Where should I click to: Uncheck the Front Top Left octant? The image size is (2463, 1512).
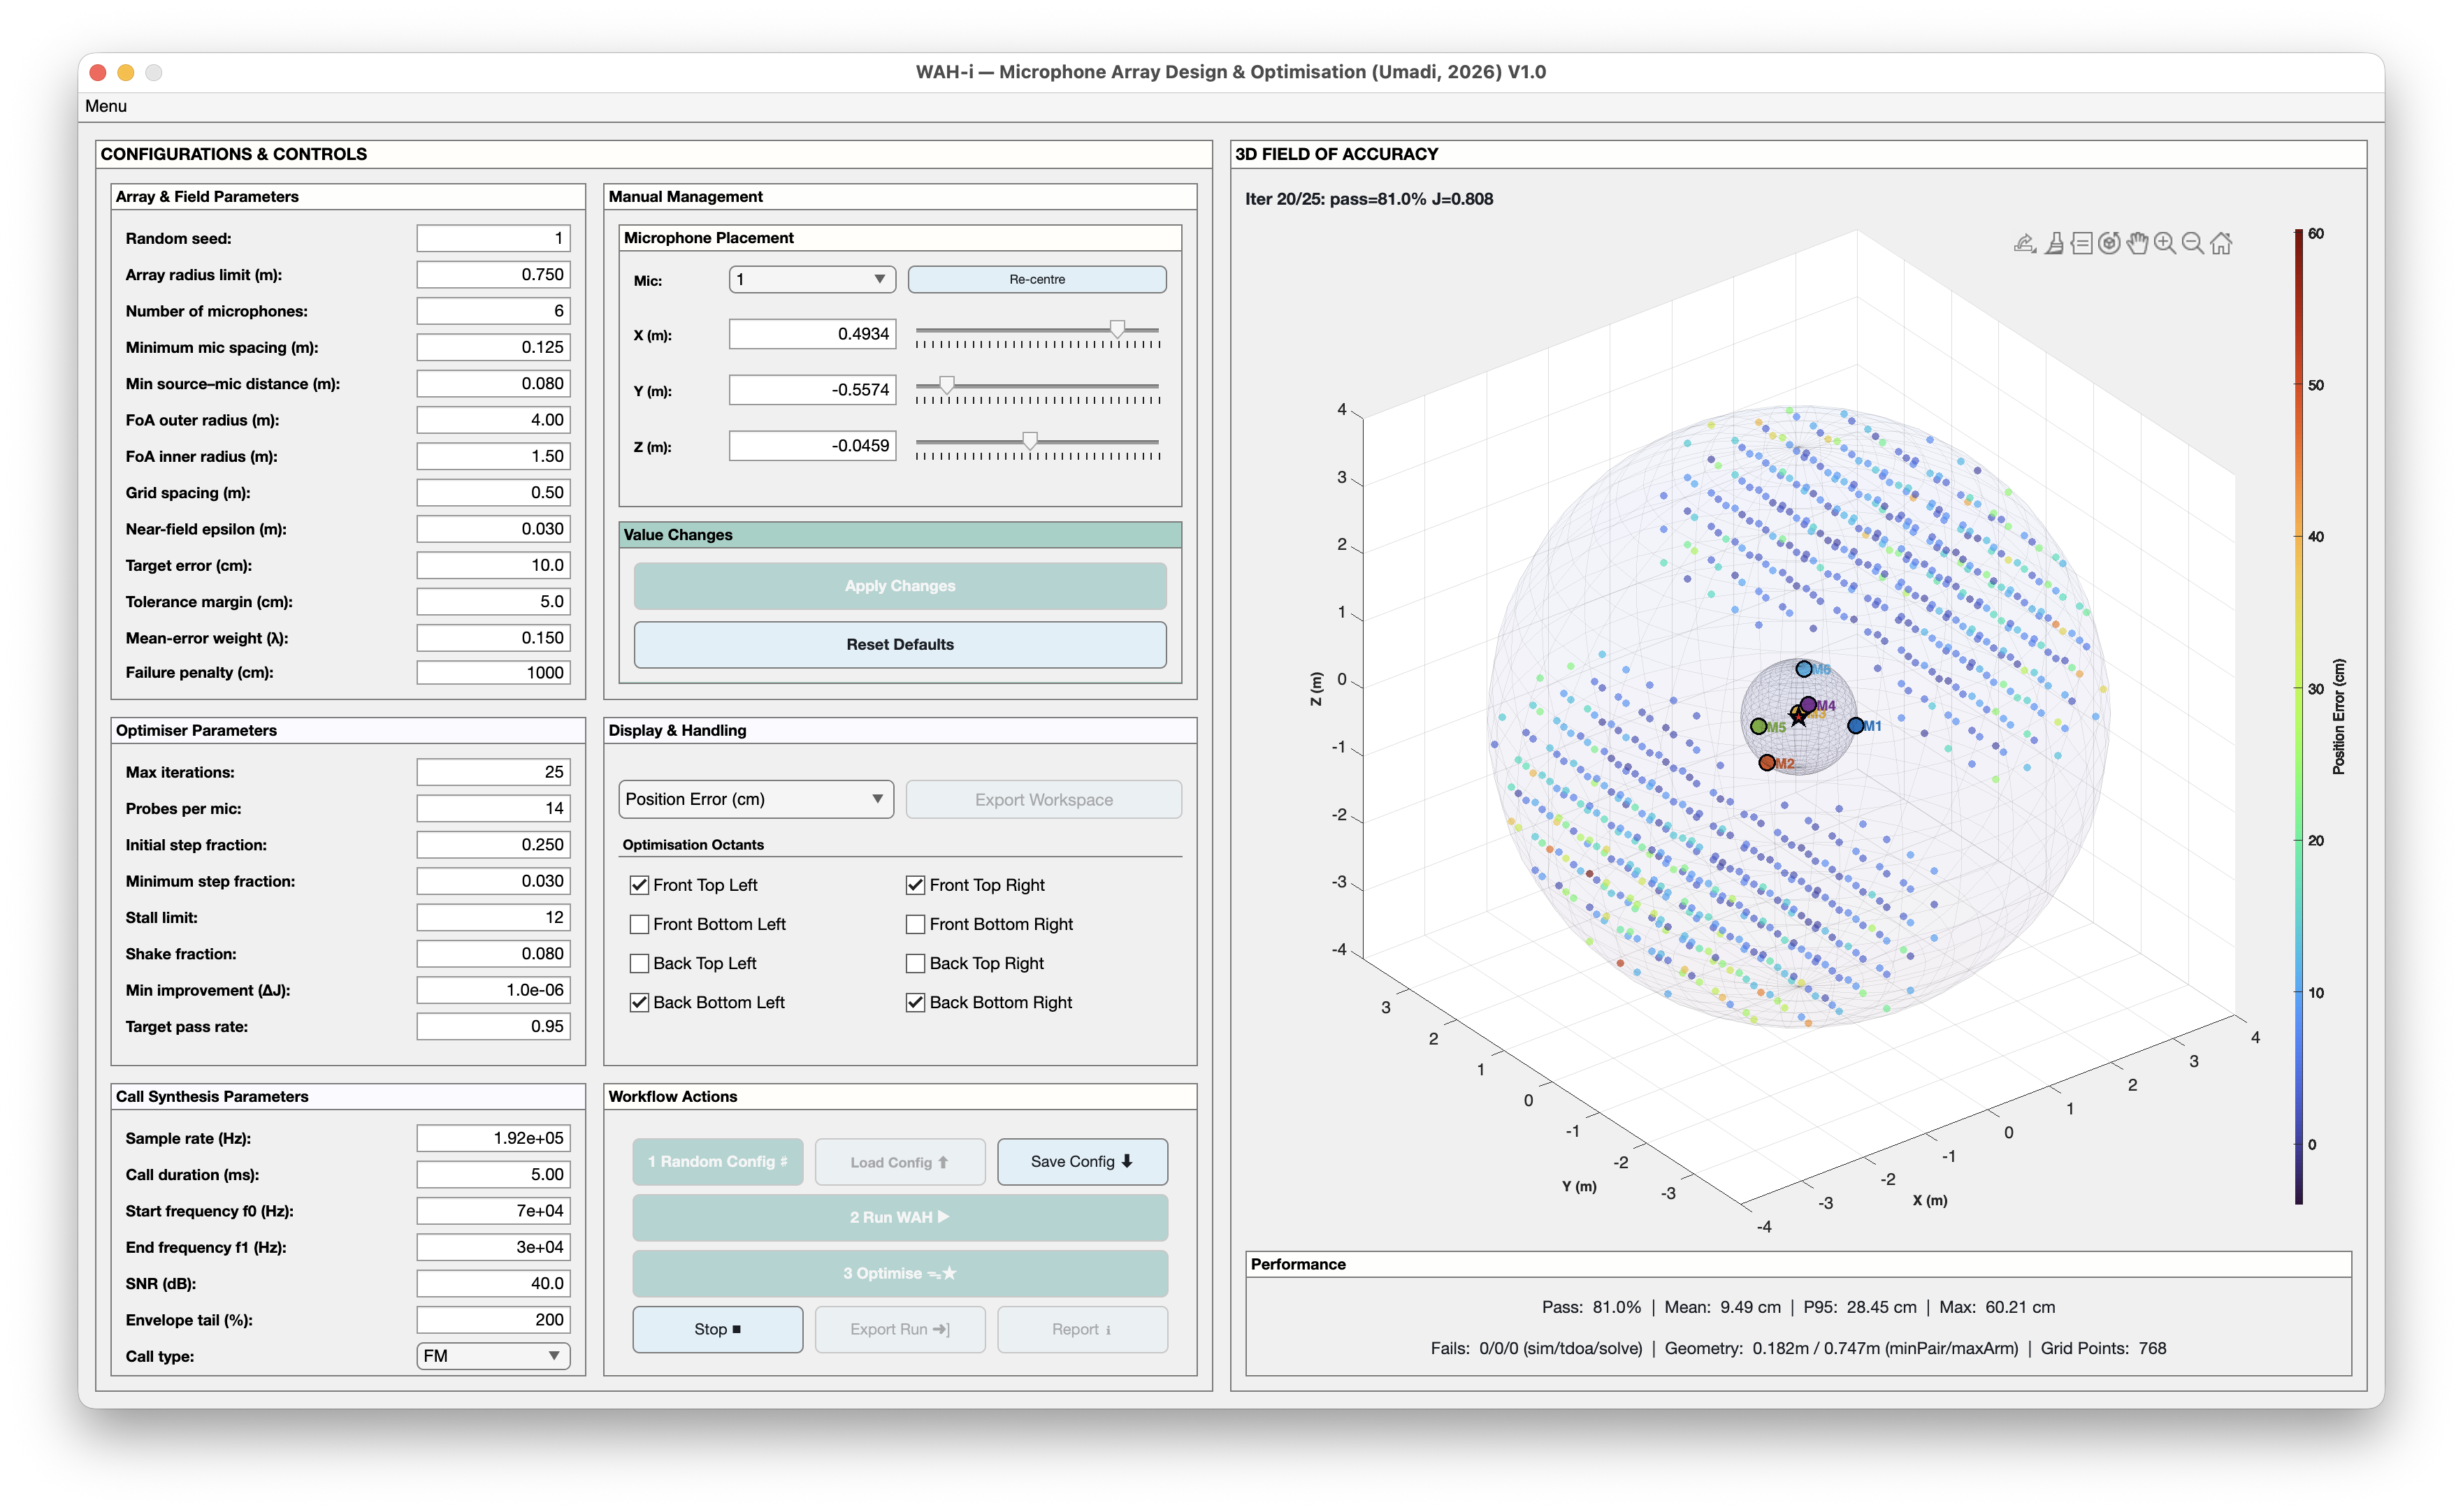(640, 885)
